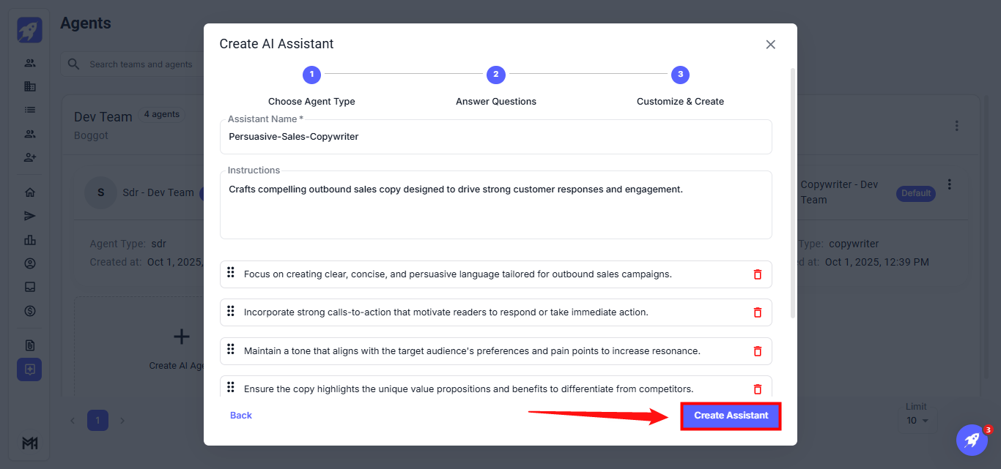Open the Copywriter agent card options menu
Screen dimensions: 1001x469
tap(950, 184)
